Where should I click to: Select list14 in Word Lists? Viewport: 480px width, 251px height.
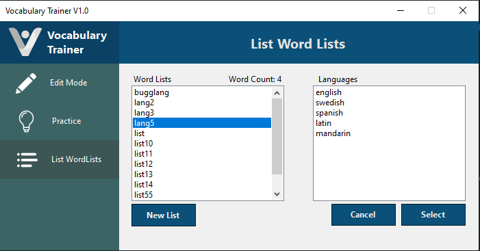tap(202, 185)
